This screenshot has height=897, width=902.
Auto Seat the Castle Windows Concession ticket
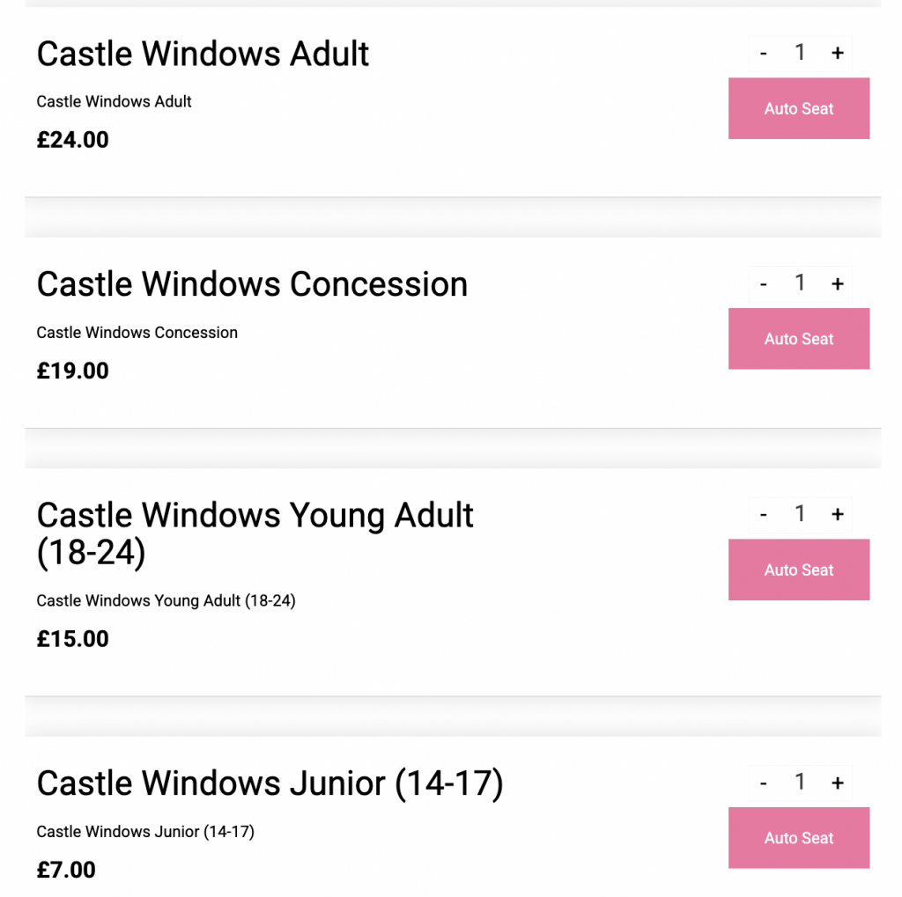(798, 339)
